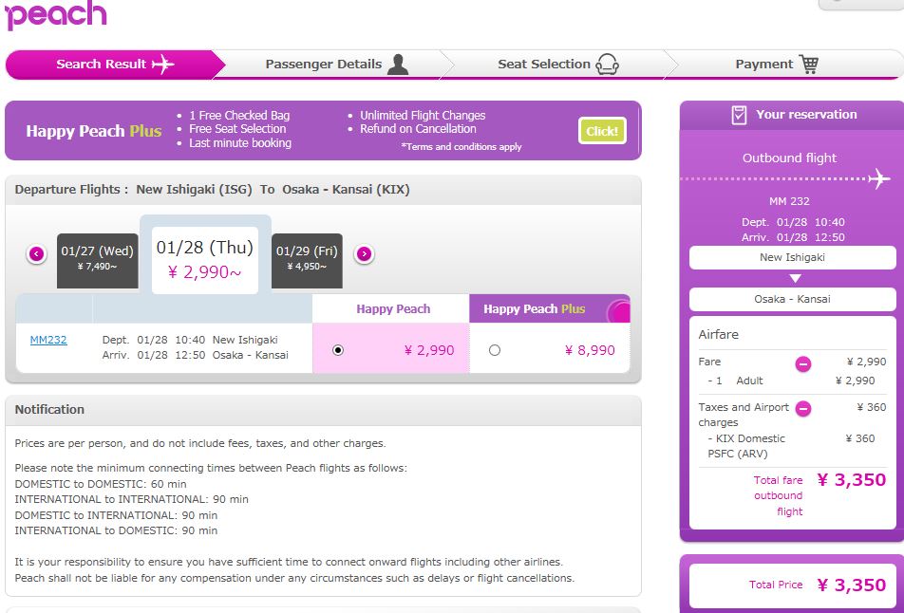Click 'Refund on Cancellation' bullet

pyautogui.click(x=418, y=129)
